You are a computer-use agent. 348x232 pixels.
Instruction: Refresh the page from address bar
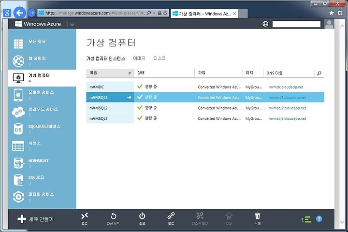click(165, 13)
